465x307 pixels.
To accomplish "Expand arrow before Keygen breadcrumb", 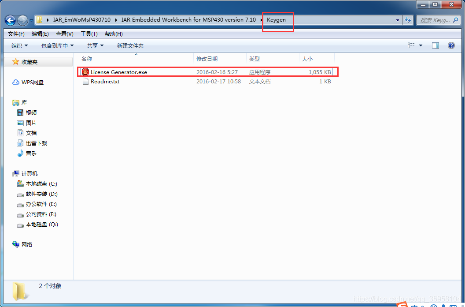I will click(x=261, y=20).
